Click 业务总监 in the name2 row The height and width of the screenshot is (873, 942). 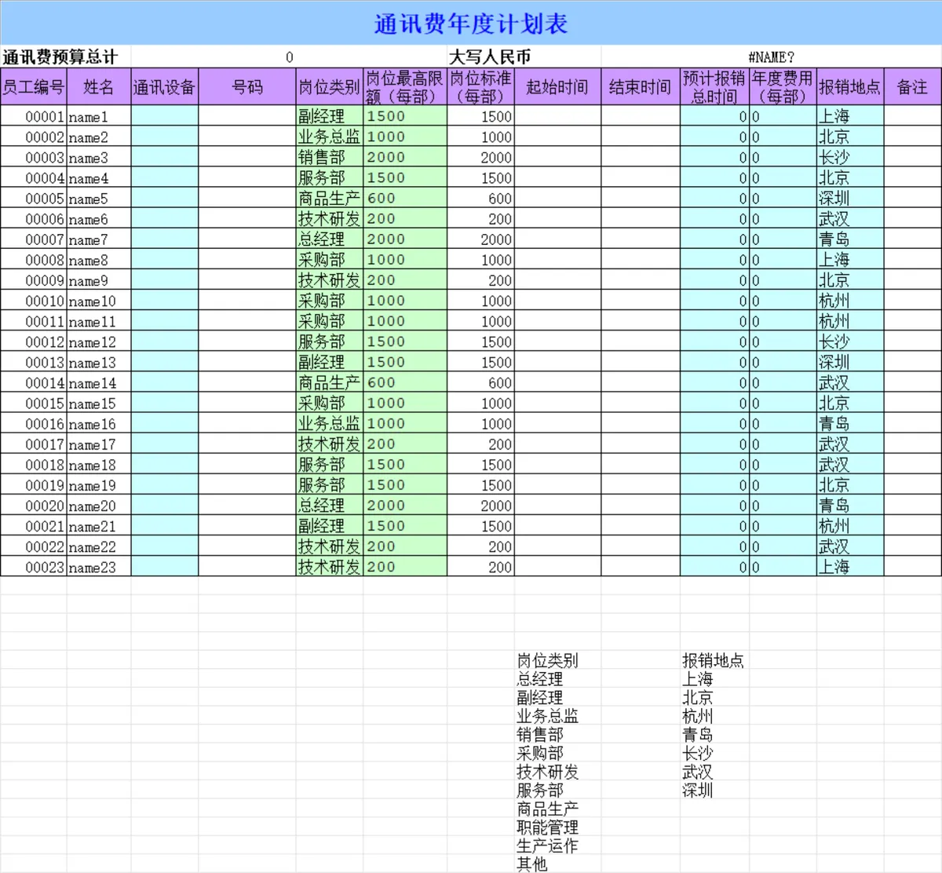[329, 137]
